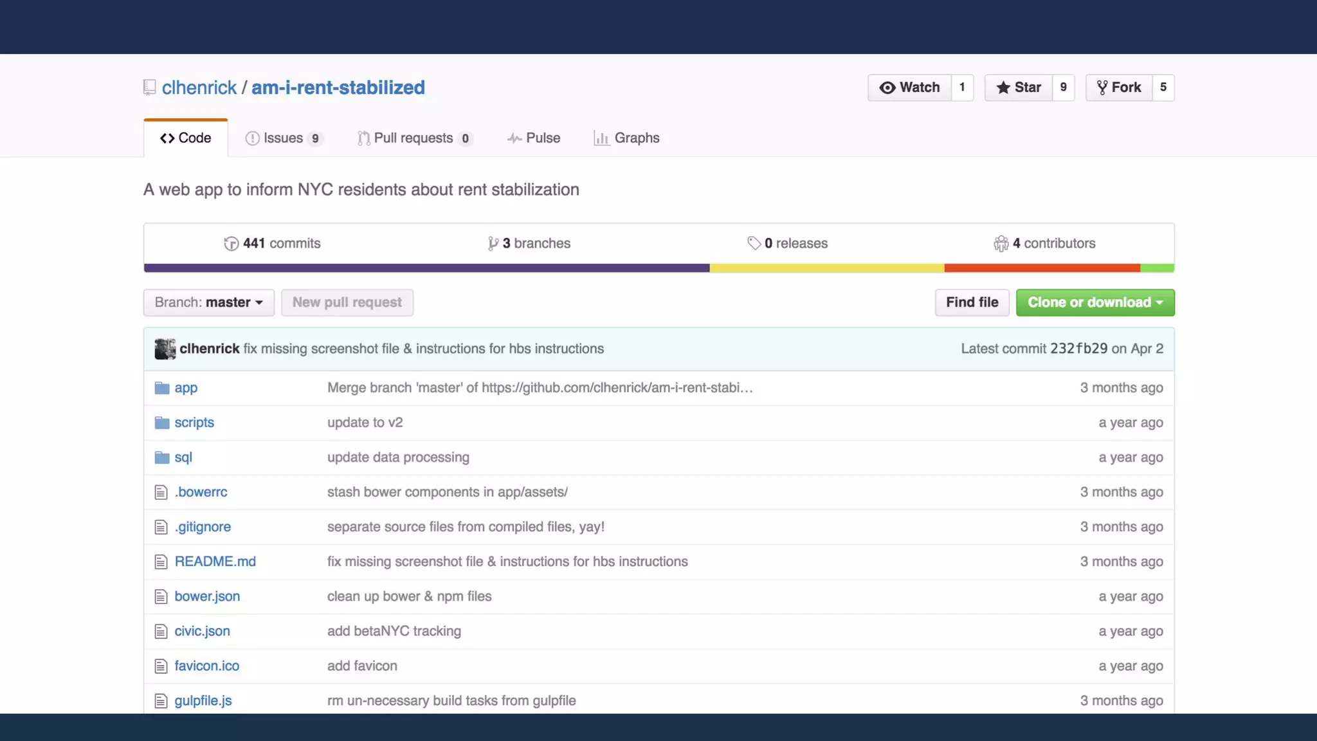Click the purple language bar segment
Viewport: 1317px width, 741px height.
(x=426, y=268)
